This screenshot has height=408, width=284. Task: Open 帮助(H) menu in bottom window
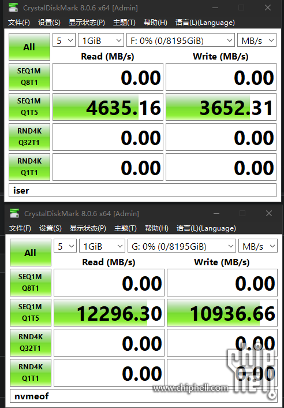156,228
